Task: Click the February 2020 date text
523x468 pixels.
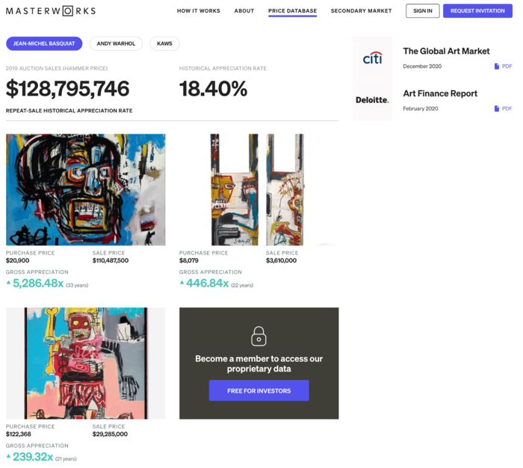Action: coord(421,109)
